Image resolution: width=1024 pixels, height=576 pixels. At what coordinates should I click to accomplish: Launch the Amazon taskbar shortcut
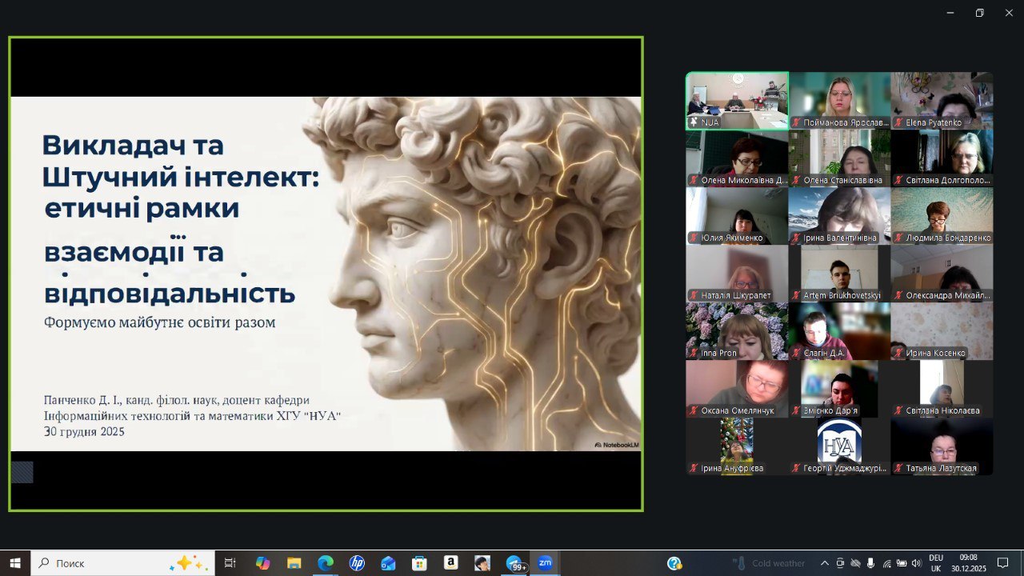point(450,563)
